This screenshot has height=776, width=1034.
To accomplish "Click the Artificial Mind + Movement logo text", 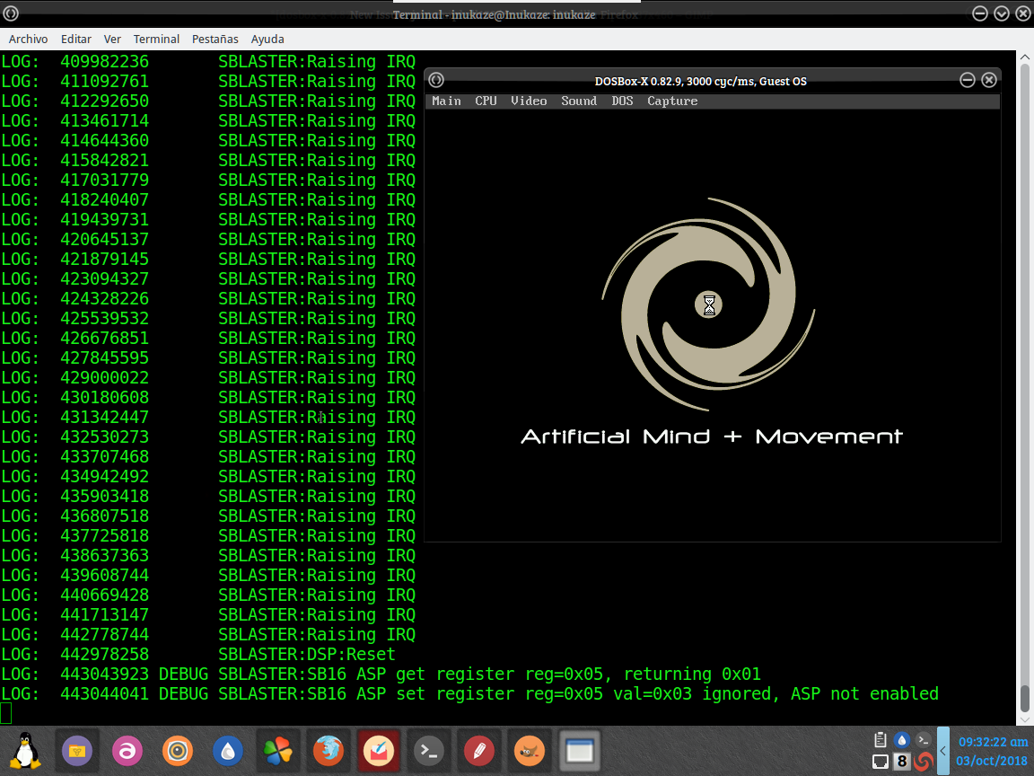I will pos(712,436).
